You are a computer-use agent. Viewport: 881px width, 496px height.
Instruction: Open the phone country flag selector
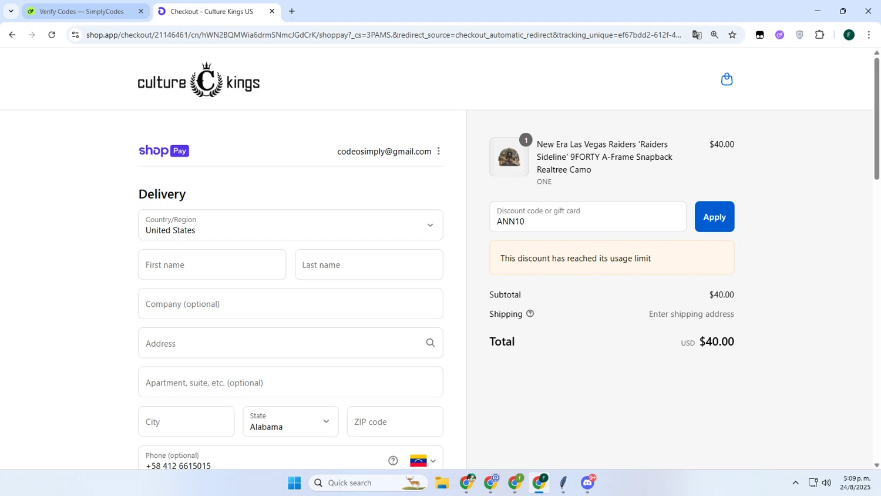pyautogui.click(x=423, y=460)
